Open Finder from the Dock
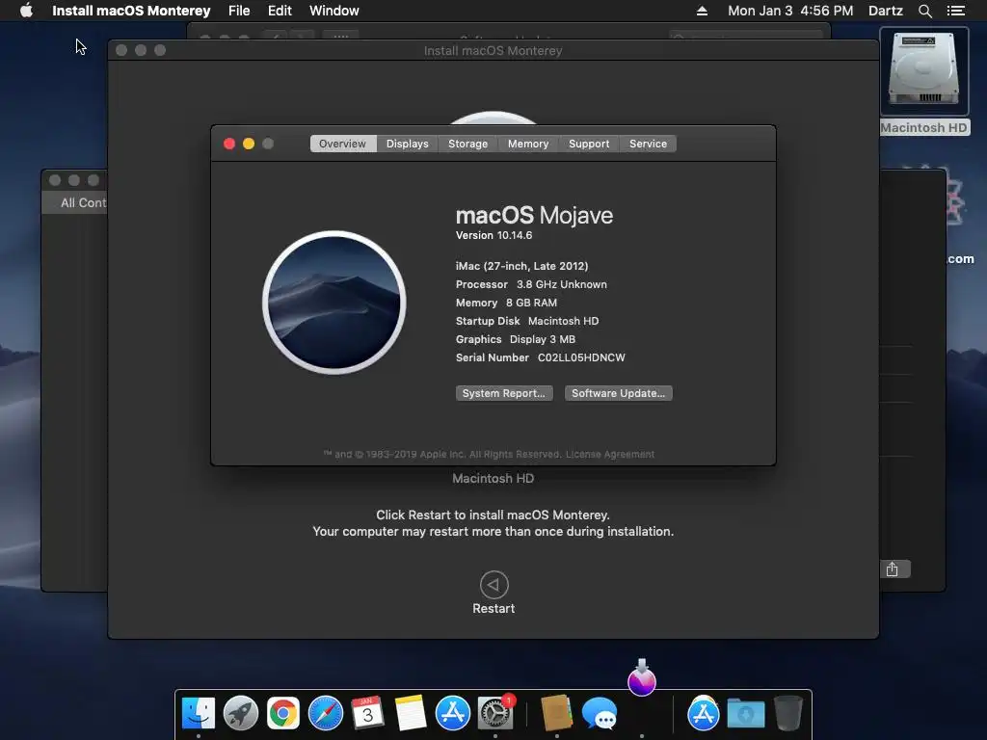Screen dimensions: 987x740 199,714
